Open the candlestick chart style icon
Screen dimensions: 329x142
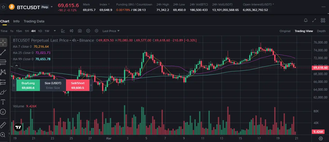click(x=71, y=31)
